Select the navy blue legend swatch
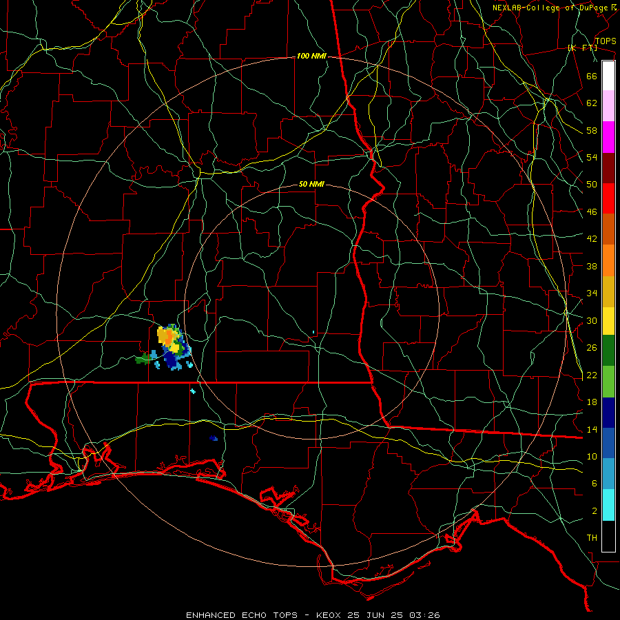The image size is (620, 620). coord(608,413)
